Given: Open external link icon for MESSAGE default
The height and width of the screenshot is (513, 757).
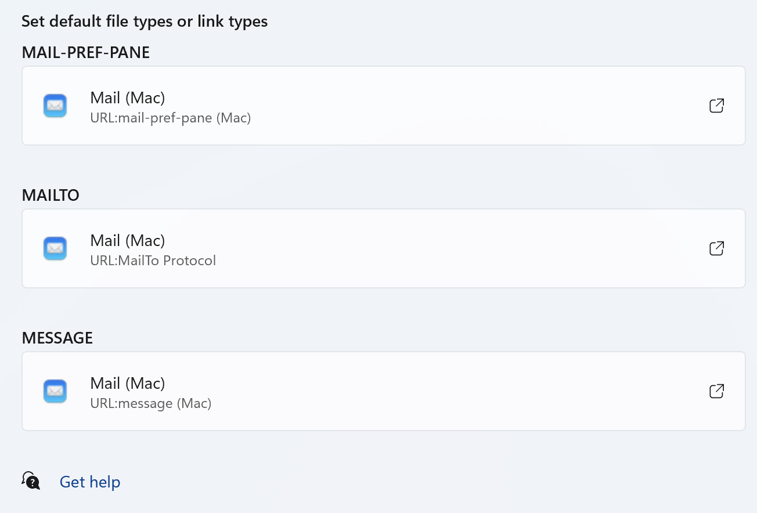Looking at the screenshot, I should (x=717, y=391).
